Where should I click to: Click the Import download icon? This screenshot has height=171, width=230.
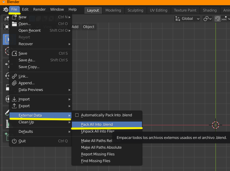click(x=14, y=99)
